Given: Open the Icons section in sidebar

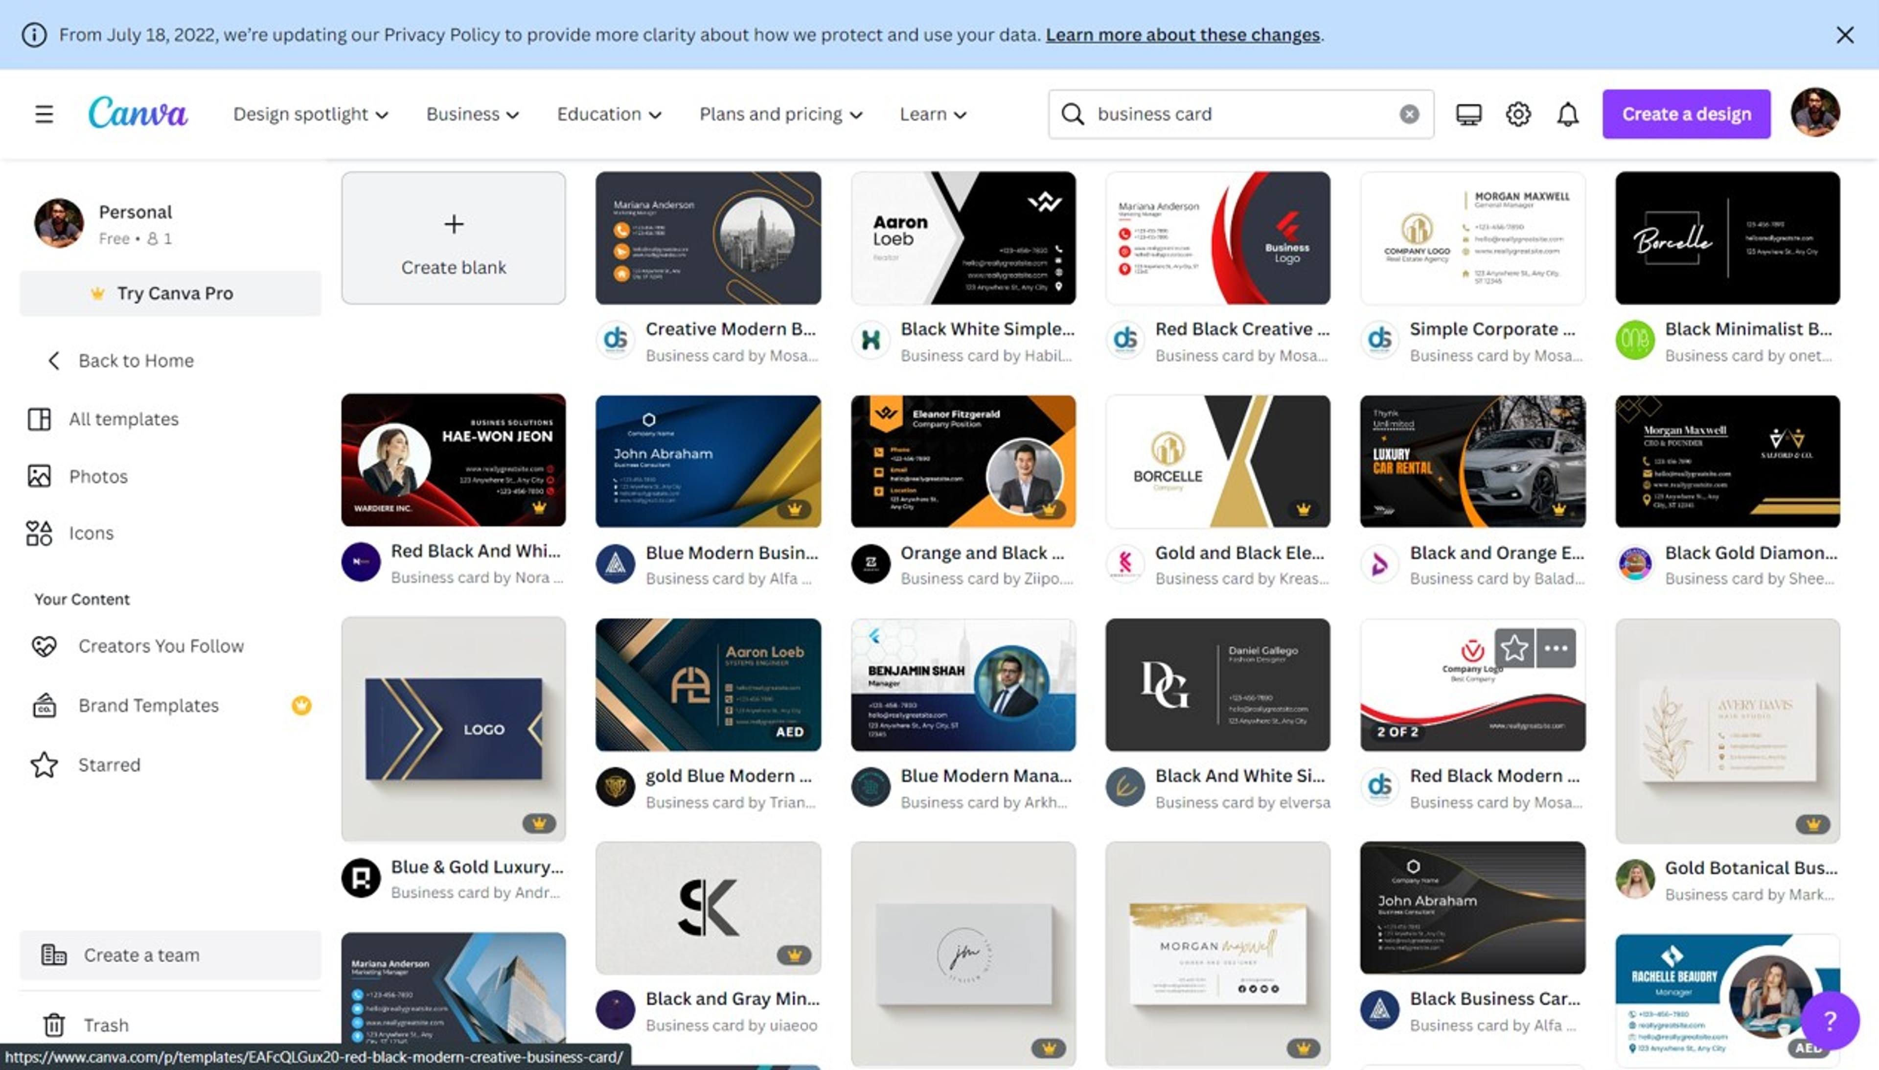Looking at the screenshot, I should click(x=91, y=533).
